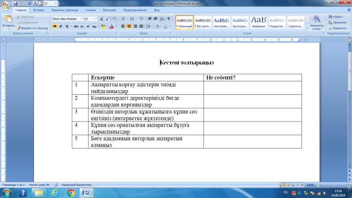Click the Clear Formatting icon
The image size is (352, 198).
pyautogui.click(x=114, y=19)
